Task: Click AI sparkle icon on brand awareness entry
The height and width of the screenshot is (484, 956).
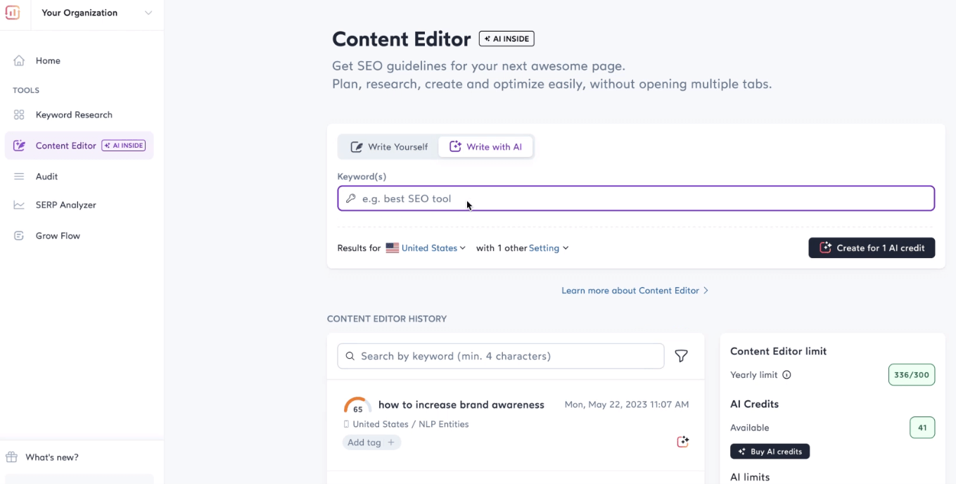Action: click(x=682, y=442)
